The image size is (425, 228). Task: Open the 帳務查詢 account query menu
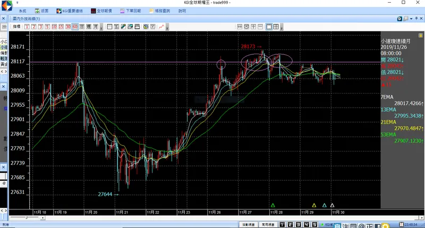[160, 11]
